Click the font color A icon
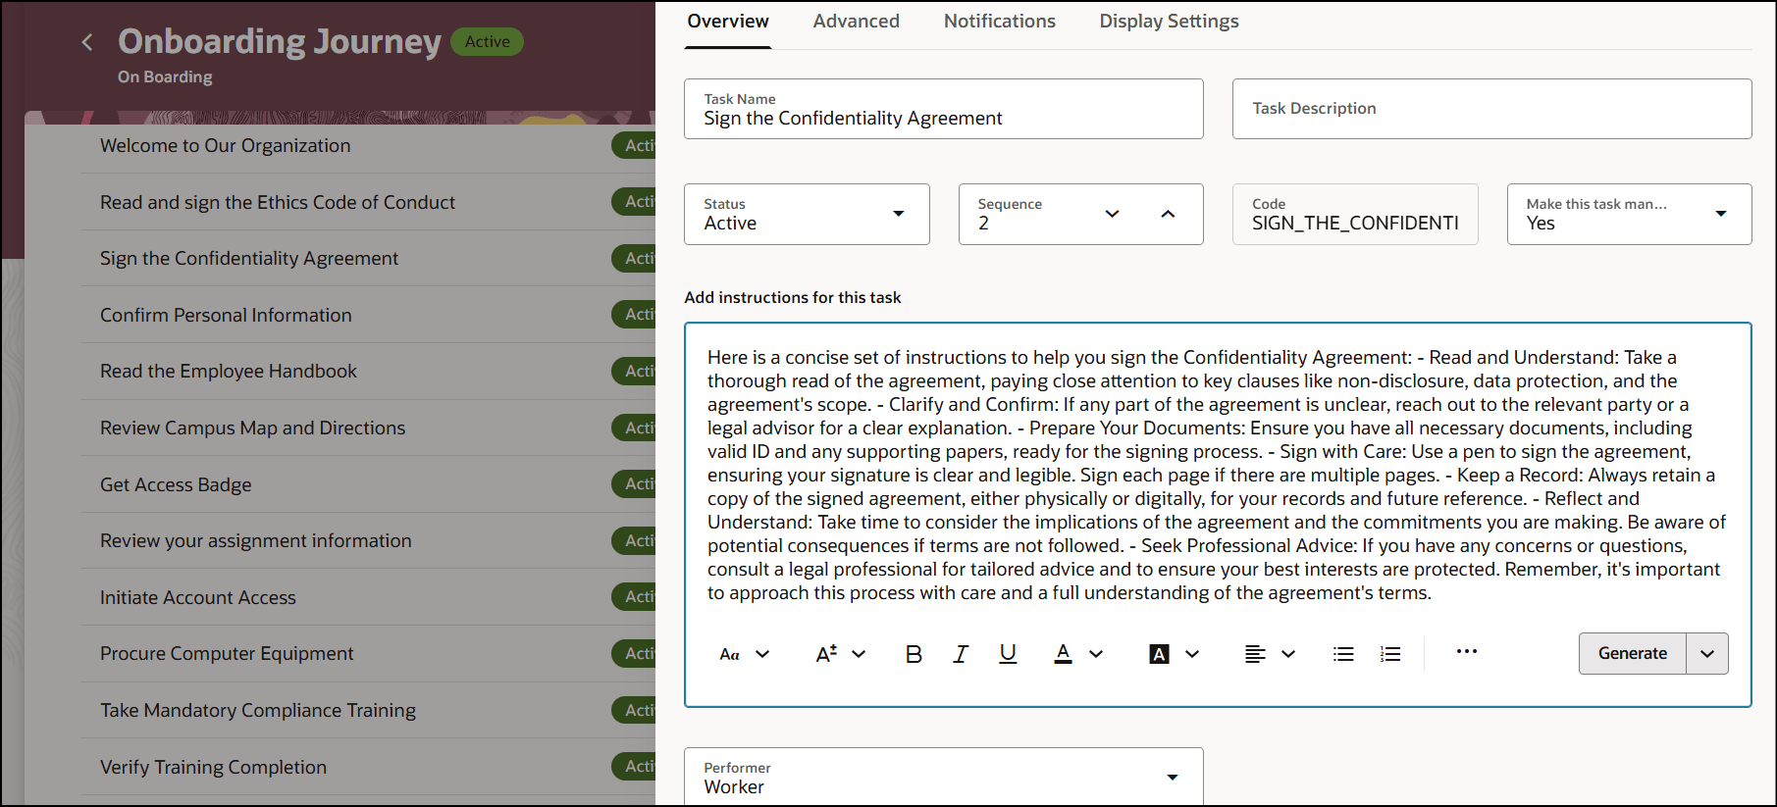 [x=1063, y=654]
